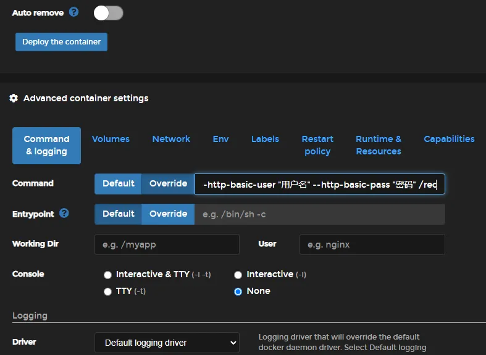Select the Interactive (-i) console radio button

tap(238, 275)
